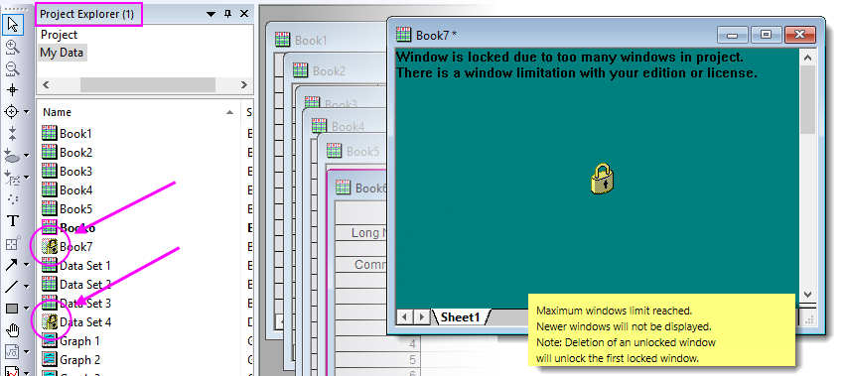Select Book4 in Project Explorer list

pyautogui.click(x=75, y=189)
